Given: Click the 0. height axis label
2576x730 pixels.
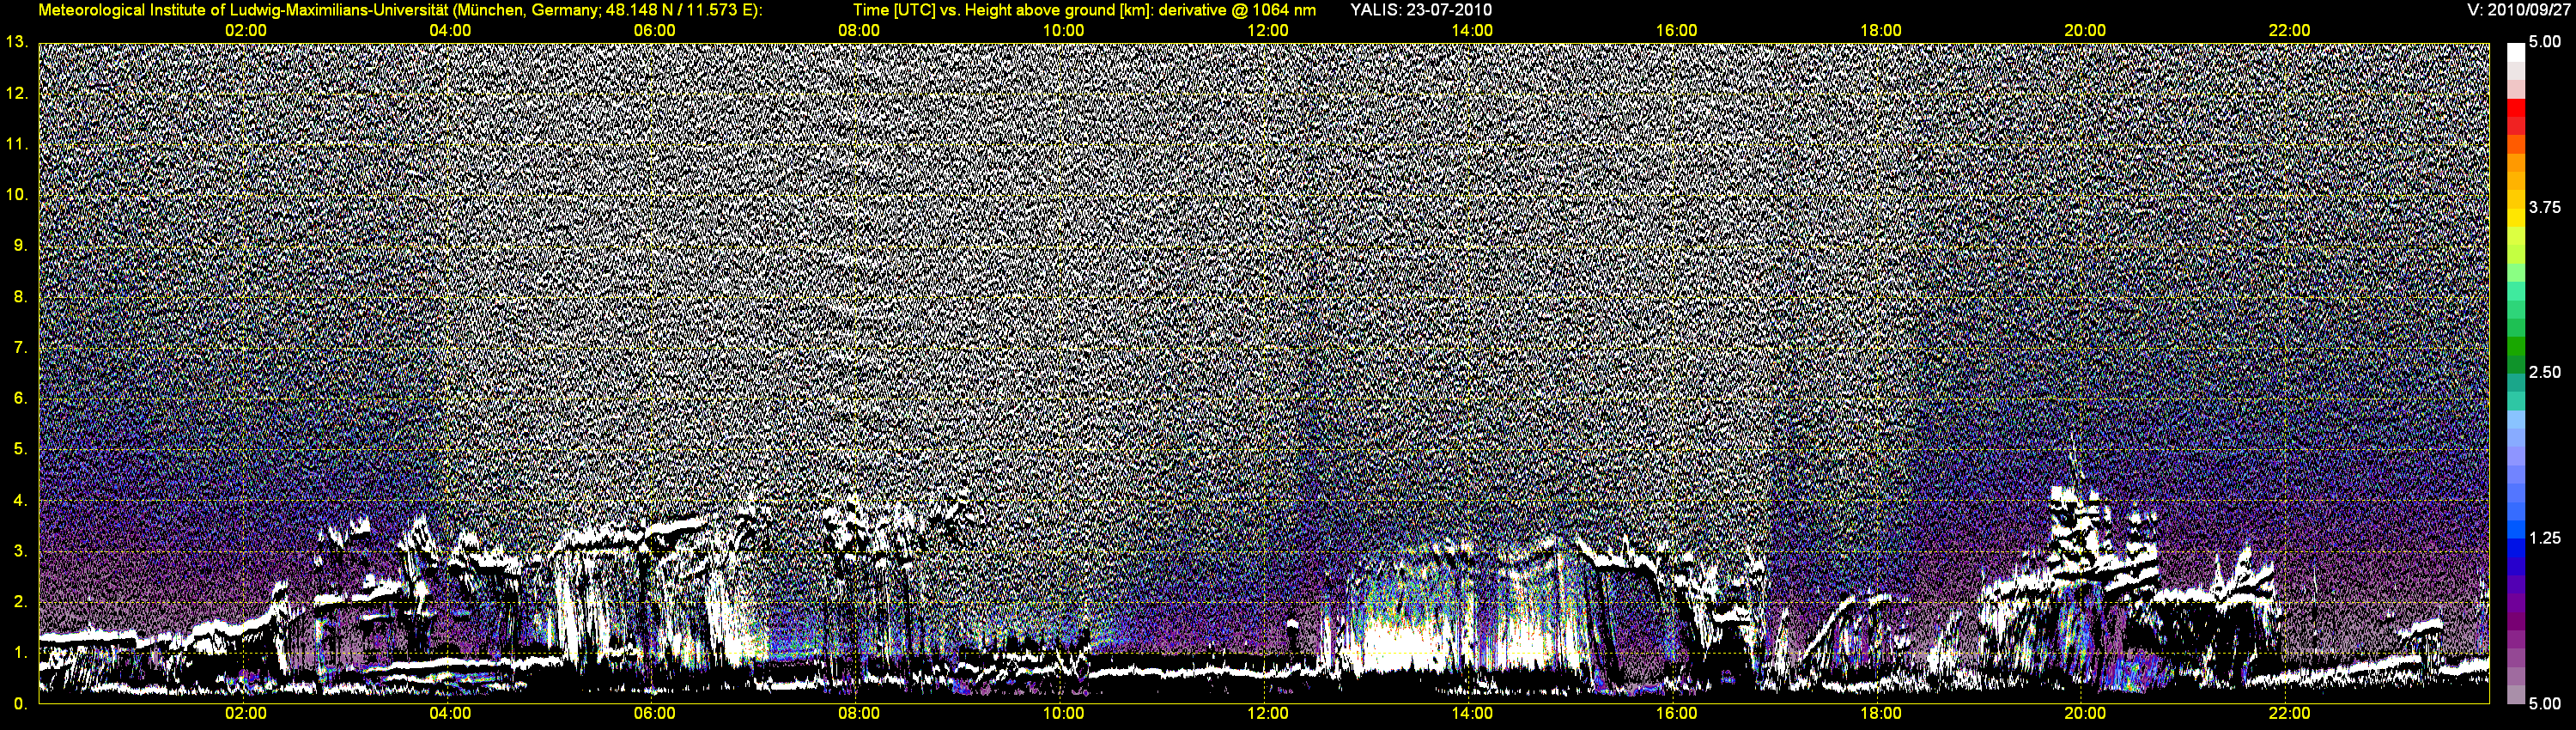Looking at the screenshot, I should (x=21, y=703).
